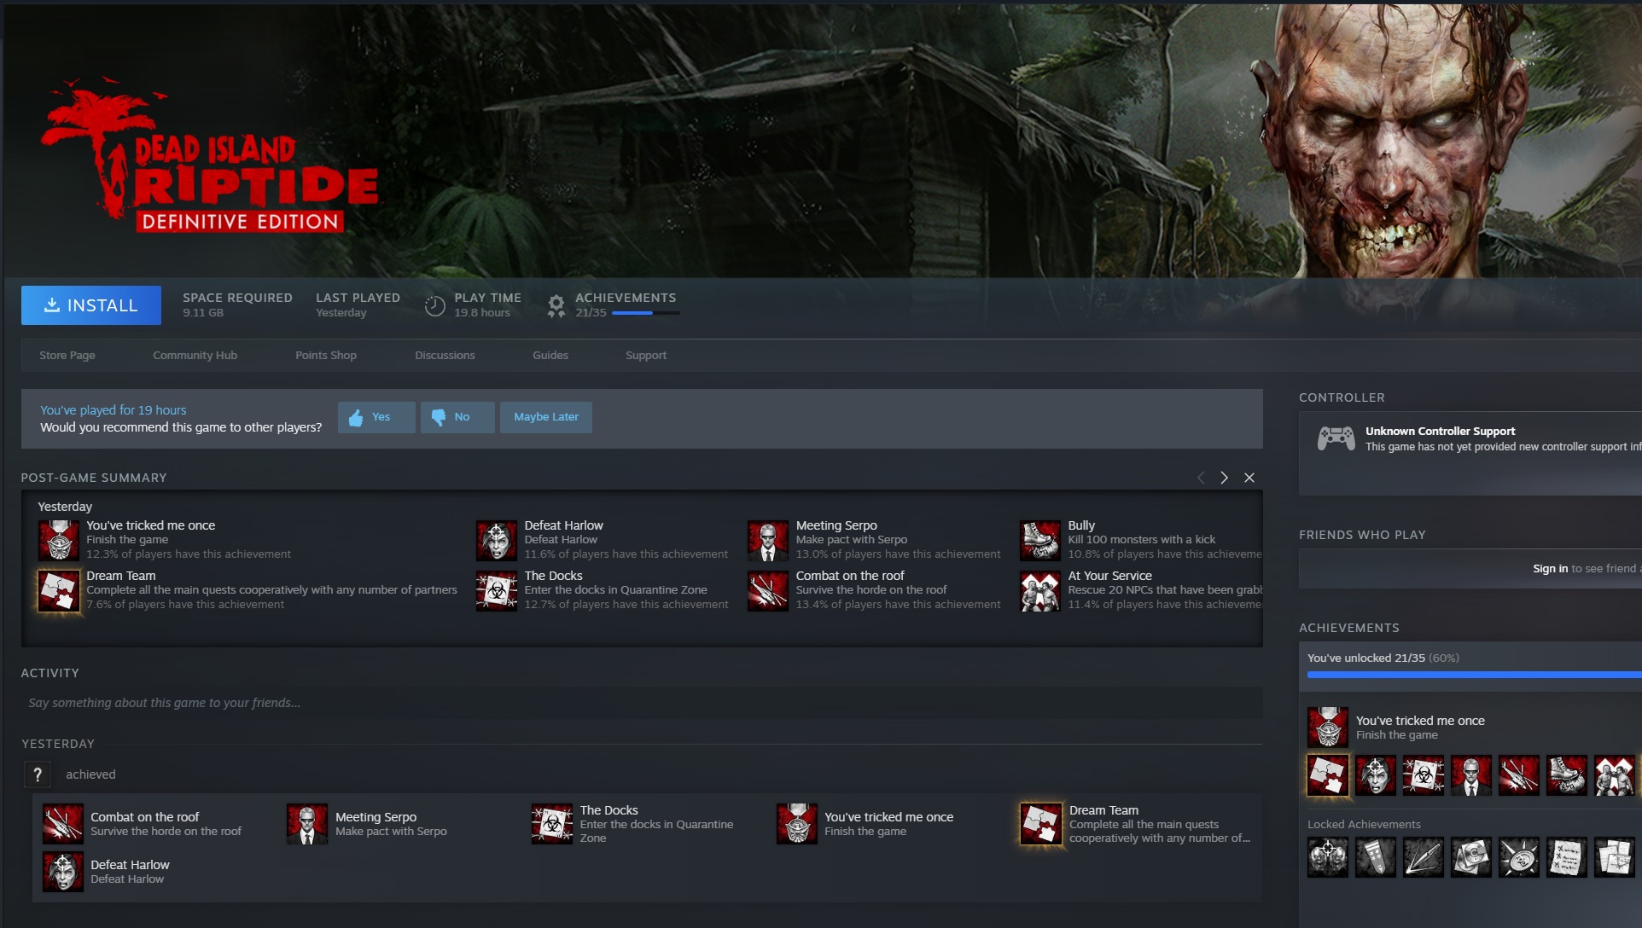Open Combat on the roof icon in Yesterday activity
Screen dimensions: 1642x928
tap(63, 824)
